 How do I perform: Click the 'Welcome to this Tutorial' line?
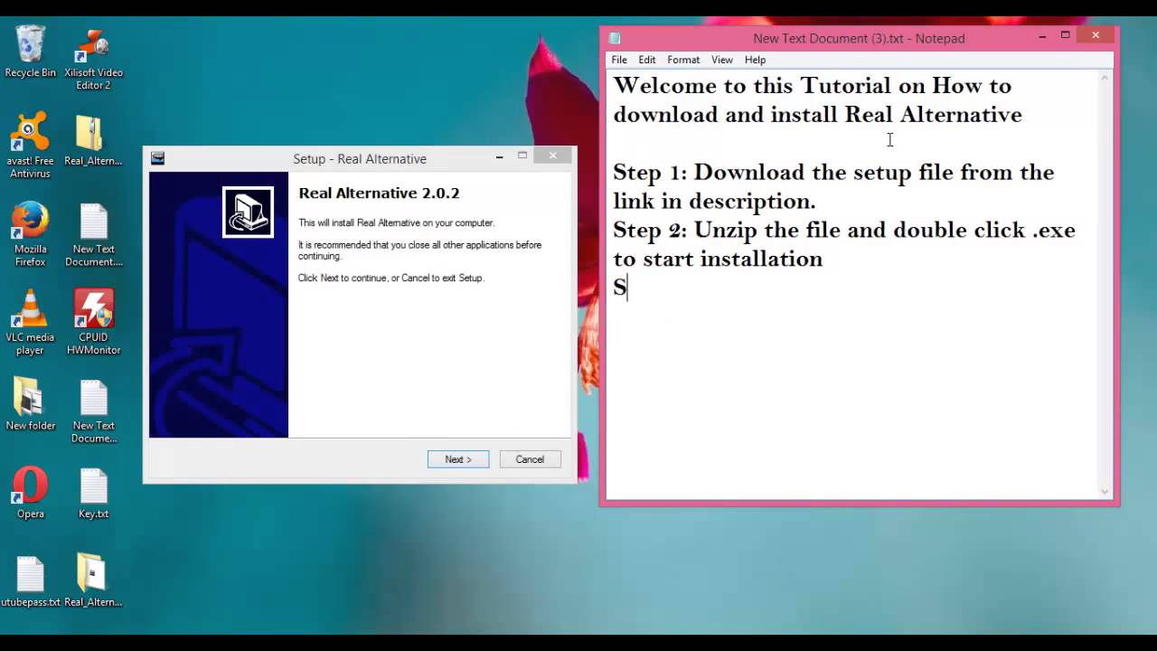[x=812, y=86]
